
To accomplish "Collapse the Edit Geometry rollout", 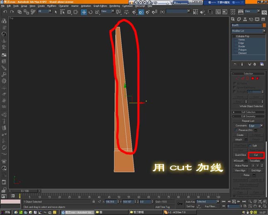I will coord(249,116).
